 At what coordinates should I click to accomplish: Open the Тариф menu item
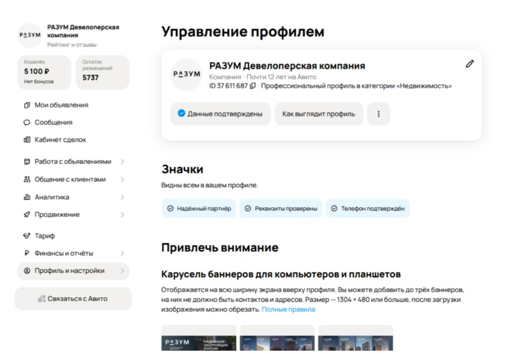(73, 235)
